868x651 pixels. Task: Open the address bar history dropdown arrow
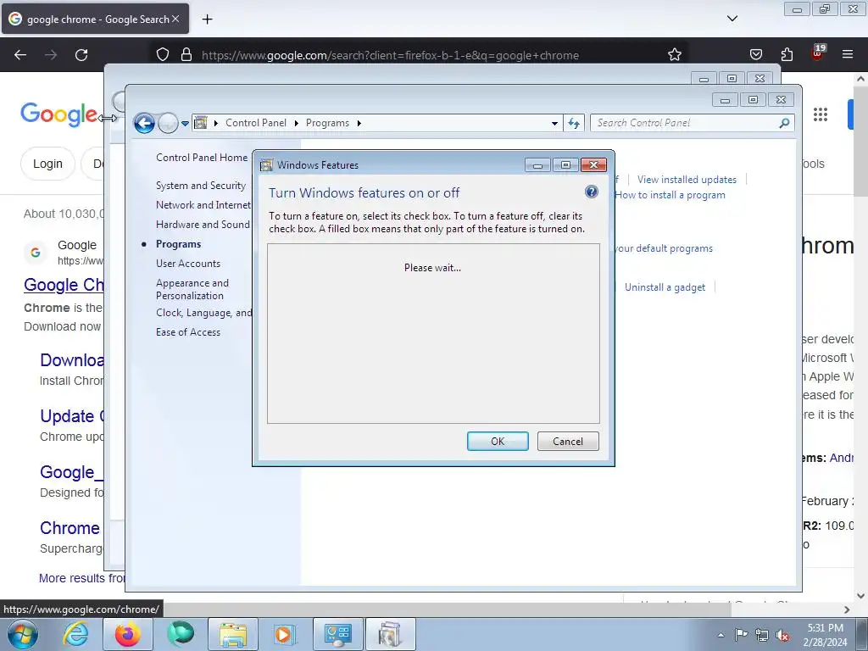[x=554, y=123]
